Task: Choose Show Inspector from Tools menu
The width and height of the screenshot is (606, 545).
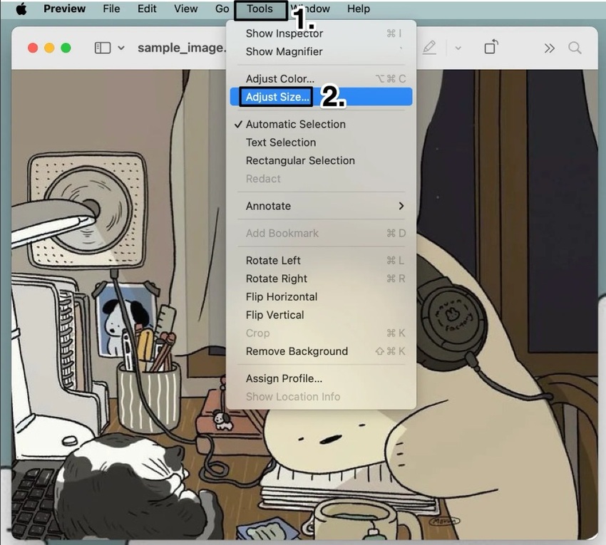Action: tap(321, 33)
